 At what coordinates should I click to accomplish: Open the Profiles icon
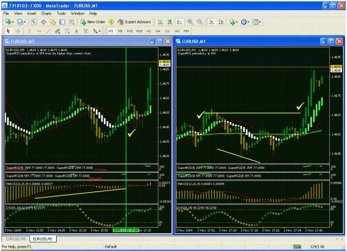coord(20,22)
